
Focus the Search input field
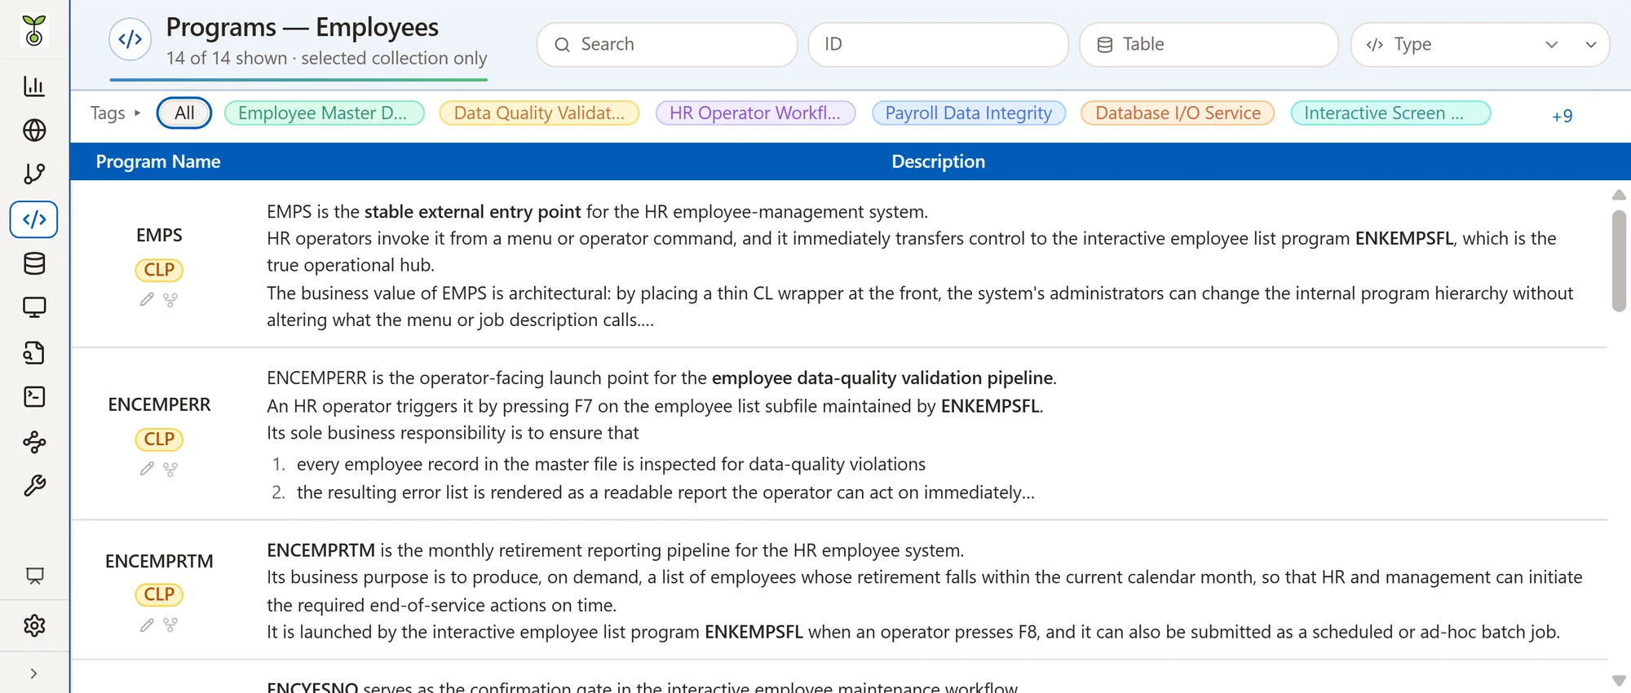667,44
